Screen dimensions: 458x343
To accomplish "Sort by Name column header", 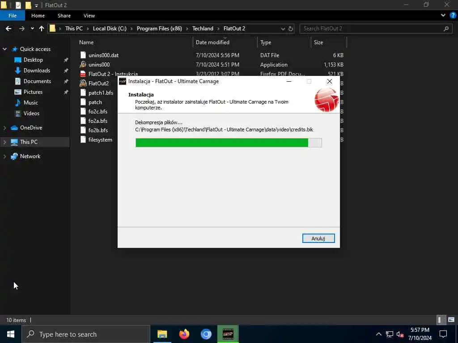I will click(86, 42).
